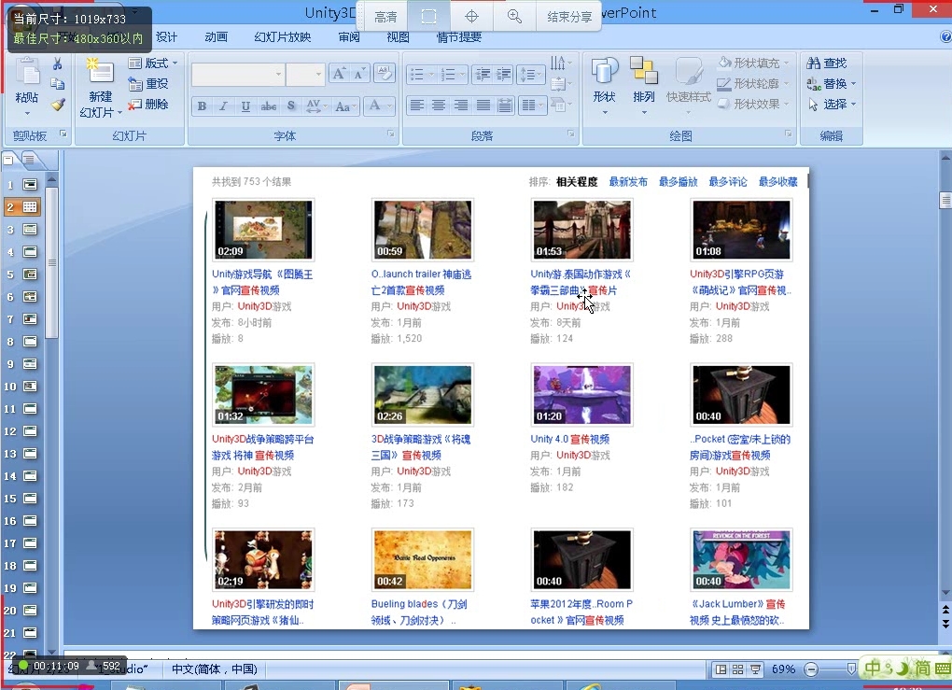Open the Change Case Aa dropdown

tap(345, 106)
